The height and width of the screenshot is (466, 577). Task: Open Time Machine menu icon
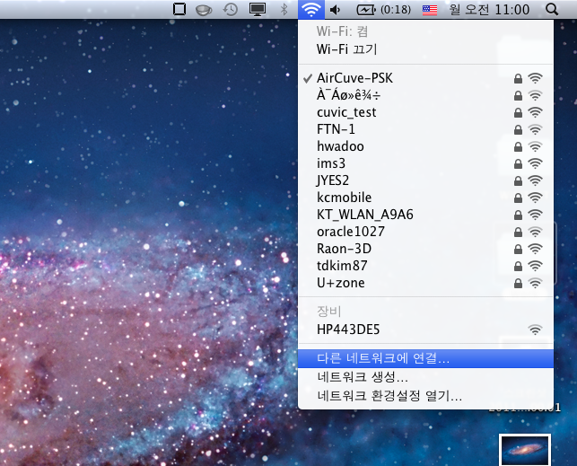pos(231,10)
